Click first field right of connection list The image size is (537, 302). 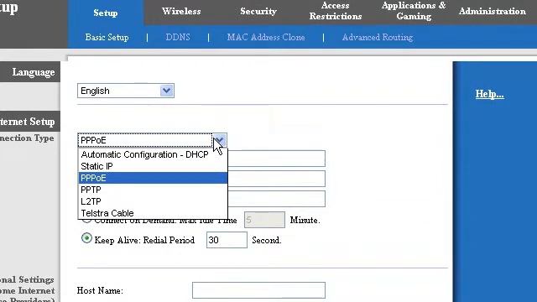(x=276, y=159)
